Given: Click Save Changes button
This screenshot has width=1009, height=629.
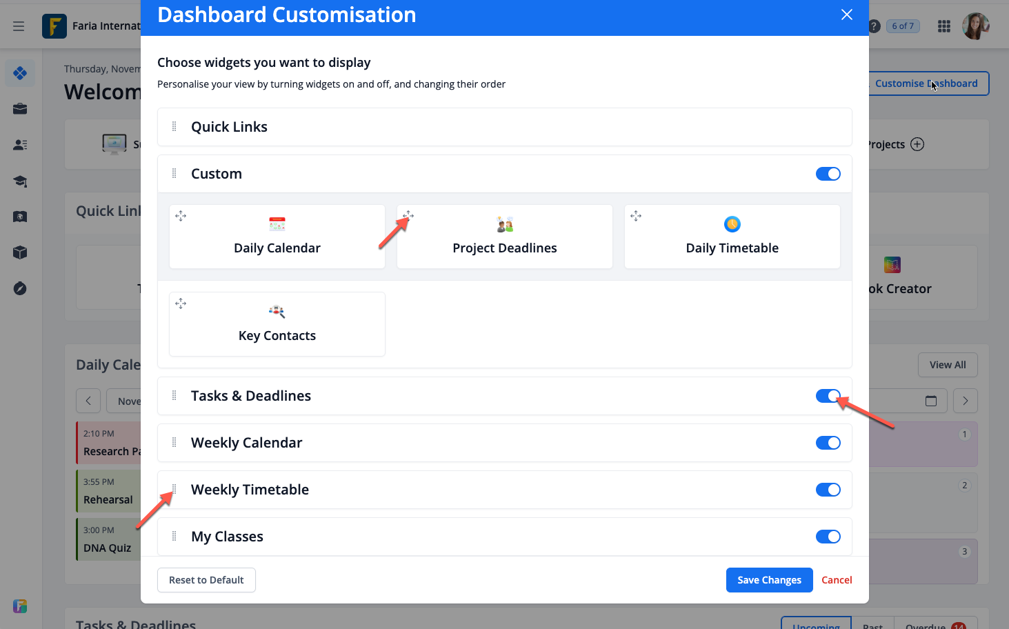Looking at the screenshot, I should (x=769, y=580).
